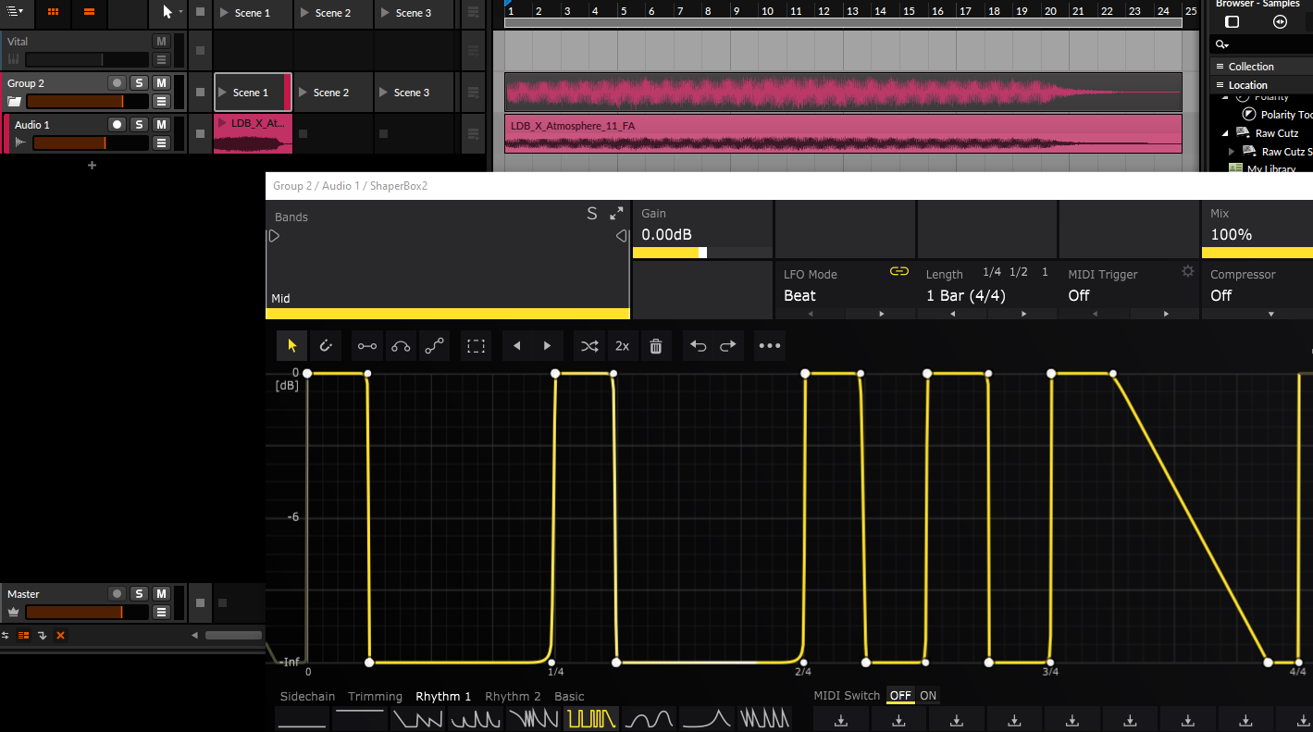Set length to 1/2 shortcut
The width and height of the screenshot is (1313, 732).
pyautogui.click(x=1019, y=272)
